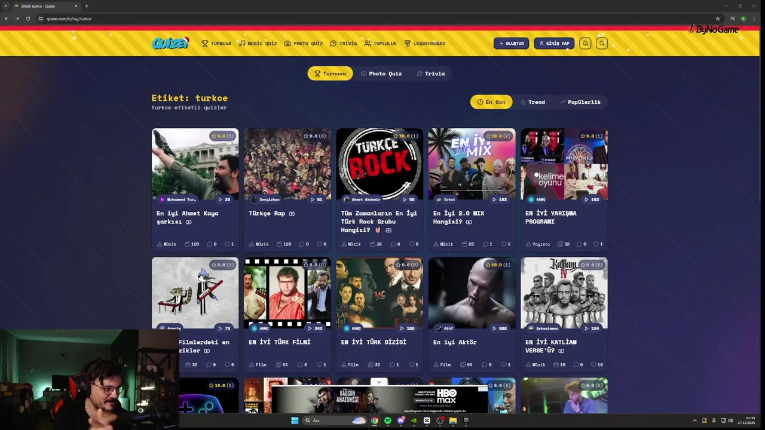Open Turnuva in the top navigation
Image resolution: width=765 pixels, height=430 pixels.
coord(216,44)
